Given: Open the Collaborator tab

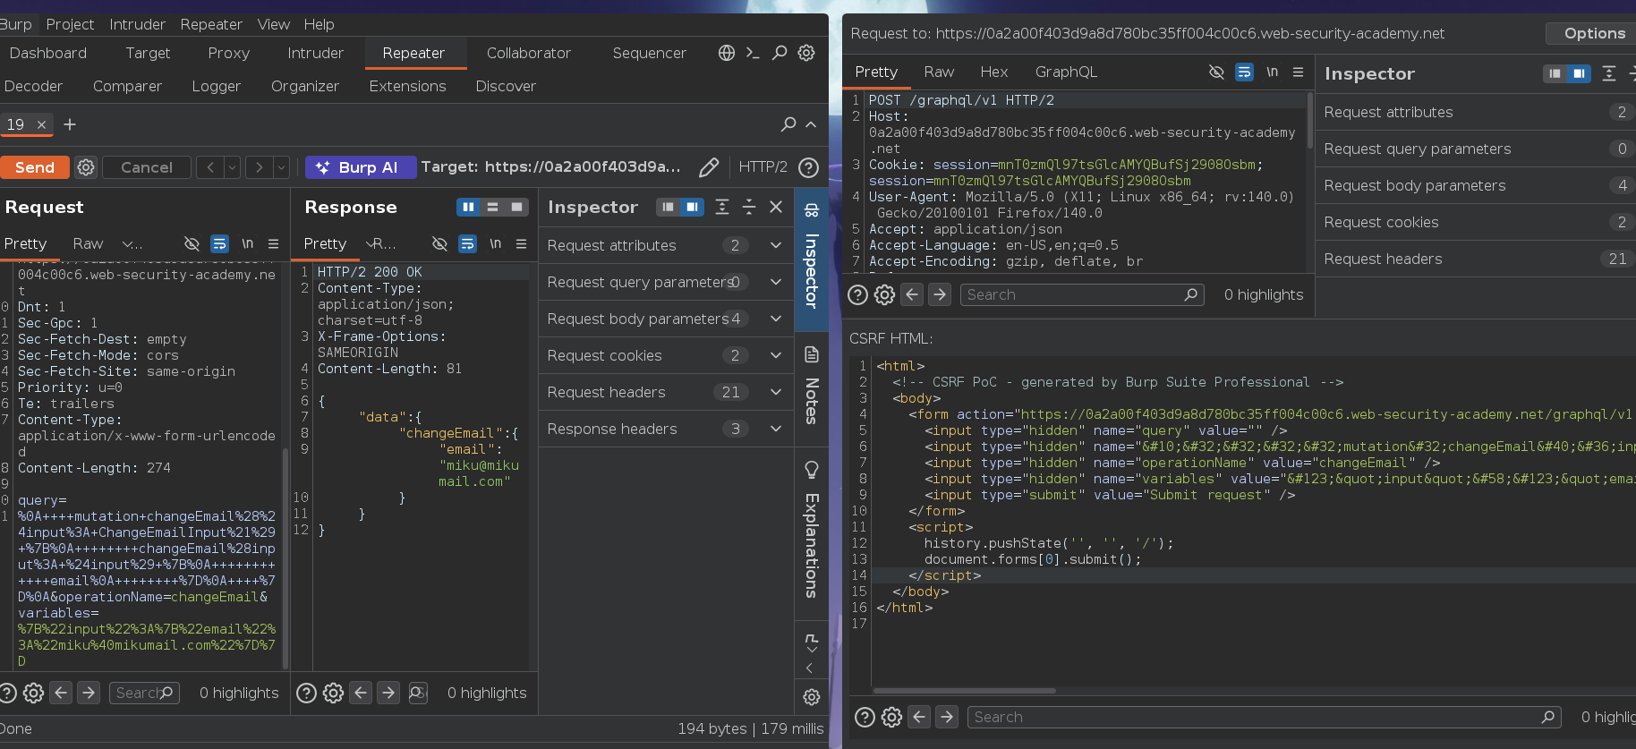Looking at the screenshot, I should pyautogui.click(x=529, y=53).
